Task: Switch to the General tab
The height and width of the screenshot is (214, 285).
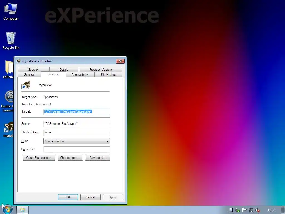Action: tap(29, 75)
